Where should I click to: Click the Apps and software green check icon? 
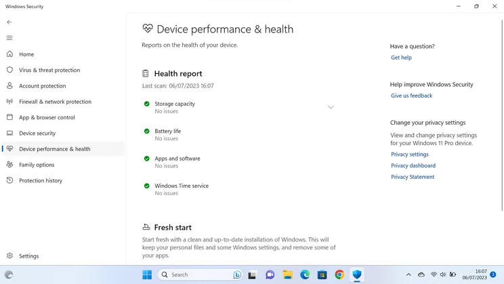(x=147, y=158)
